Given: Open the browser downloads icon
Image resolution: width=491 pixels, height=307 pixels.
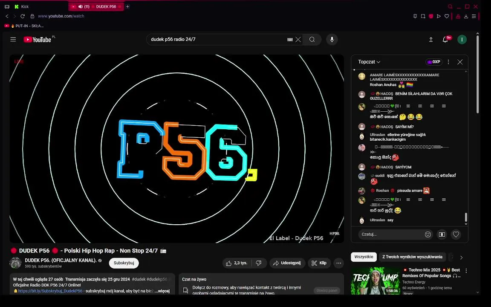Looking at the screenshot, I should [466, 16].
